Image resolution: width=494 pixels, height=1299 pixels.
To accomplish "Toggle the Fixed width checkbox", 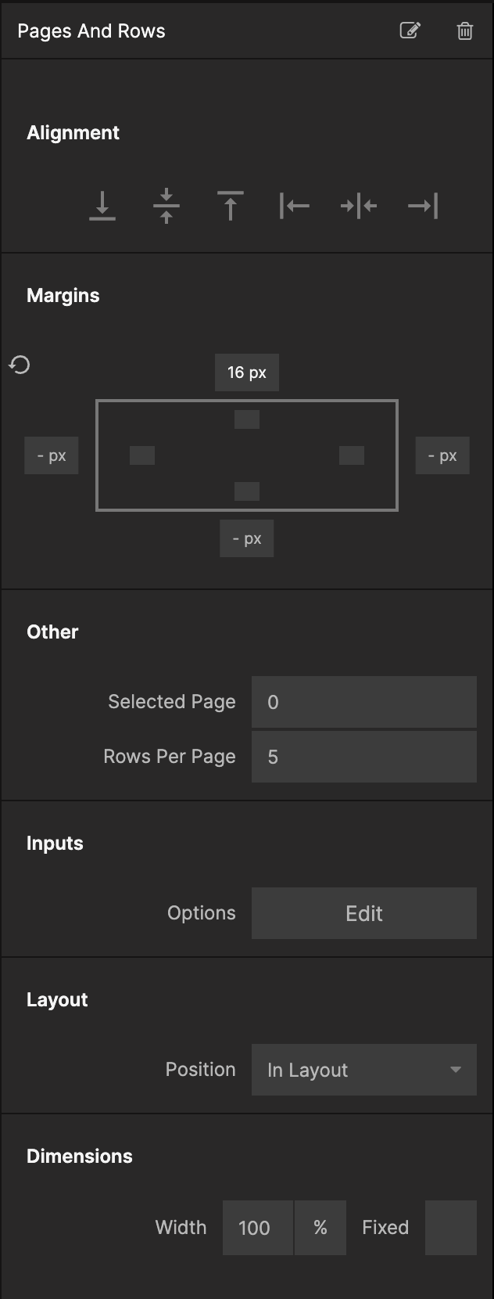I will [451, 1227].
